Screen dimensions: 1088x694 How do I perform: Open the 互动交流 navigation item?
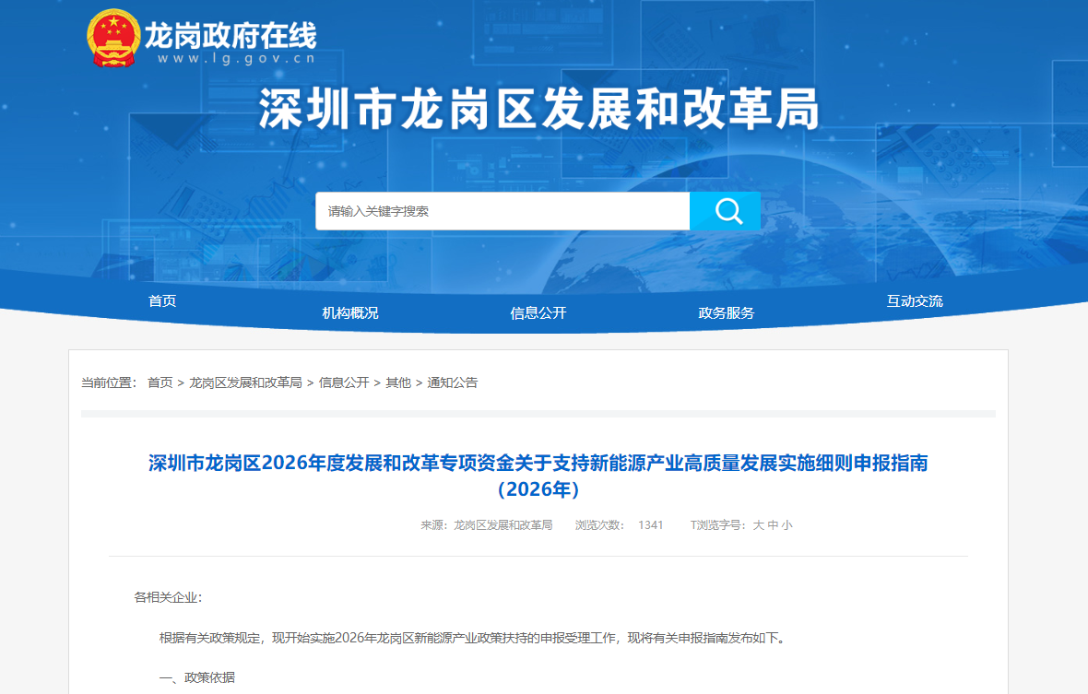[x=915, y=301]
